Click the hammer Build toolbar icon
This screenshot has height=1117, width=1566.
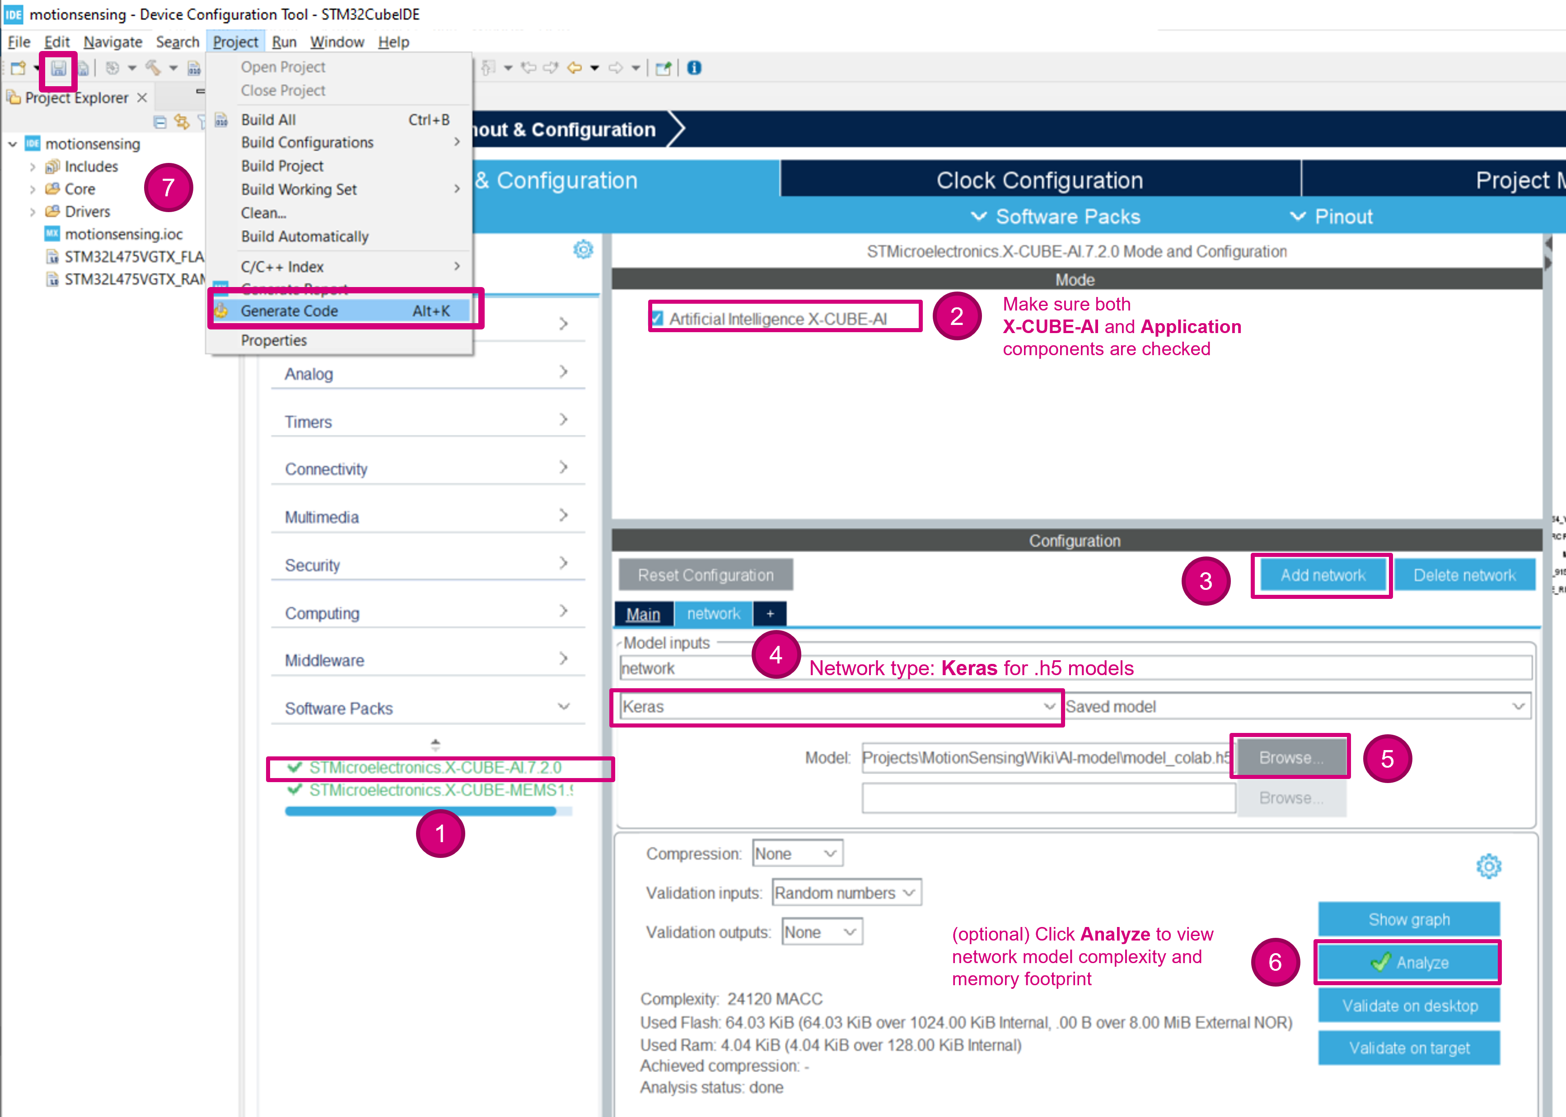click(153, 67)
